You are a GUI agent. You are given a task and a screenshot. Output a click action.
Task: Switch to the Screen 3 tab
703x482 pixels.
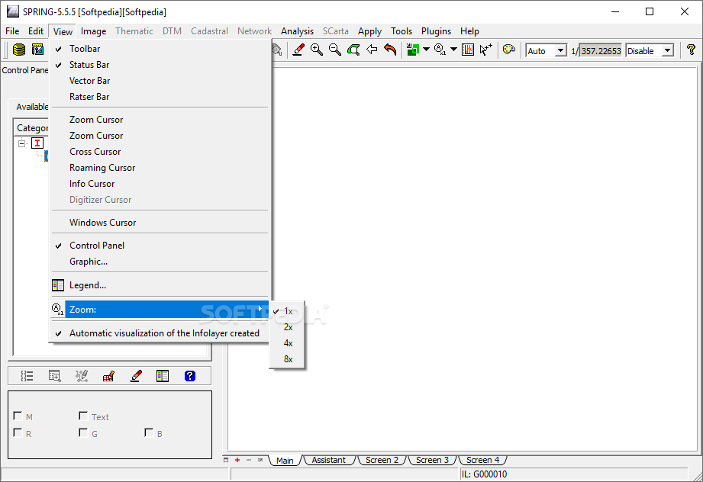pos(432,460)
